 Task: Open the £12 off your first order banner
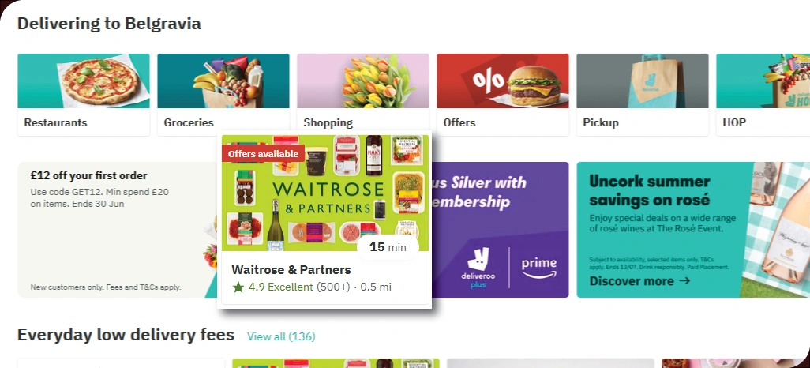coord(118,230)
